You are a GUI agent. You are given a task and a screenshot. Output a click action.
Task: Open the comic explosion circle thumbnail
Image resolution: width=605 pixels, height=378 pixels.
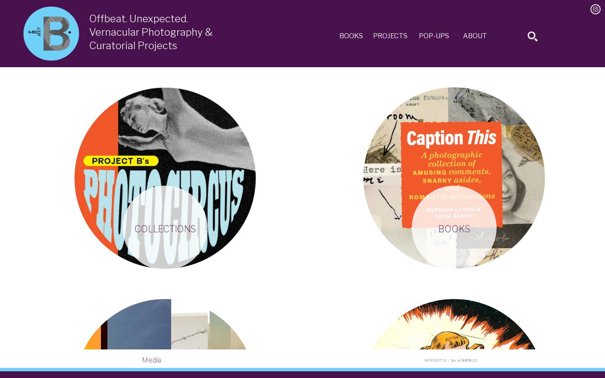tap(454, 324)
